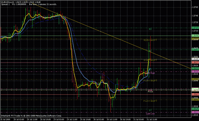The image size is (199, 121).
Task: Click the EURUSDm,H1 symbol header text
Action: [x=7, y=2]
